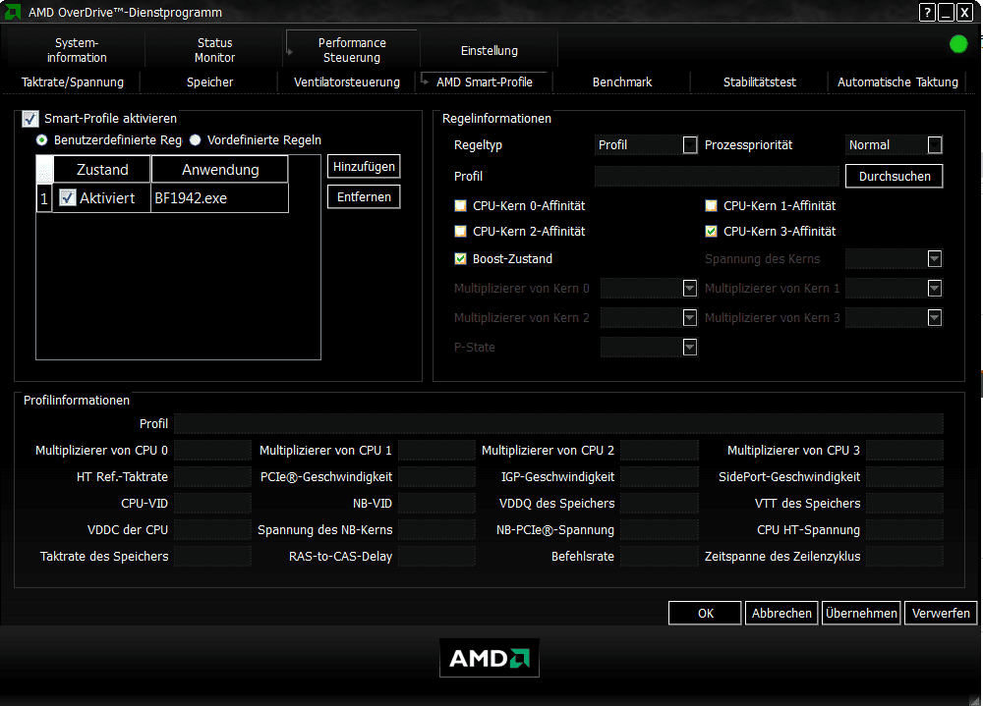Click the Entfernen button
This screenshot has height=706, width=983.
click(x=364, y=196)
